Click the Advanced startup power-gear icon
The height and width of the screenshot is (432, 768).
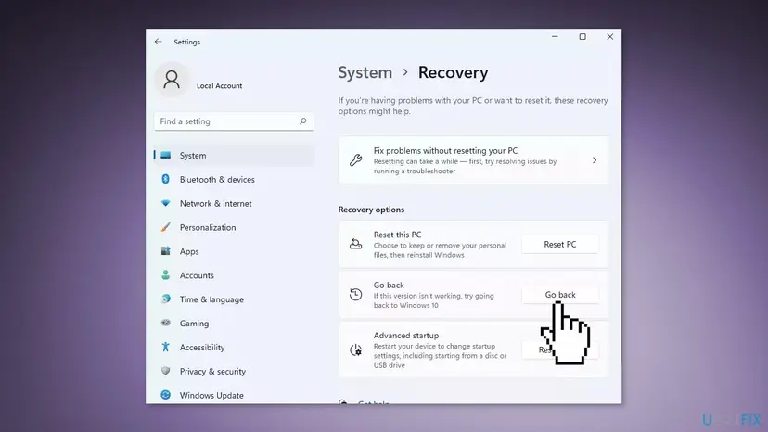tap(355, 349)
